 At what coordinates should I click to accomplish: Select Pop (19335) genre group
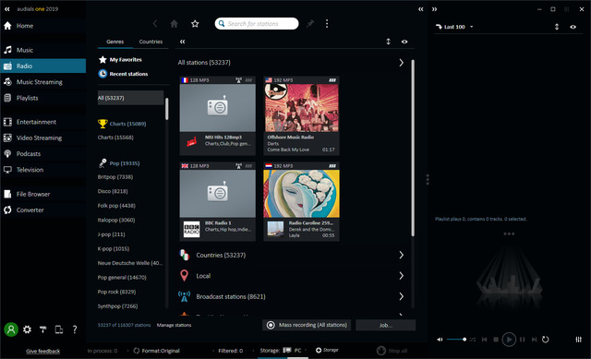[x=119, y=163]
